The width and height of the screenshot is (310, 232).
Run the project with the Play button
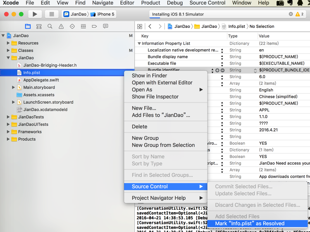35,14
